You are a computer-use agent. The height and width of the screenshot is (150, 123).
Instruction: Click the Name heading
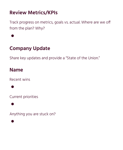pos(16,70)
